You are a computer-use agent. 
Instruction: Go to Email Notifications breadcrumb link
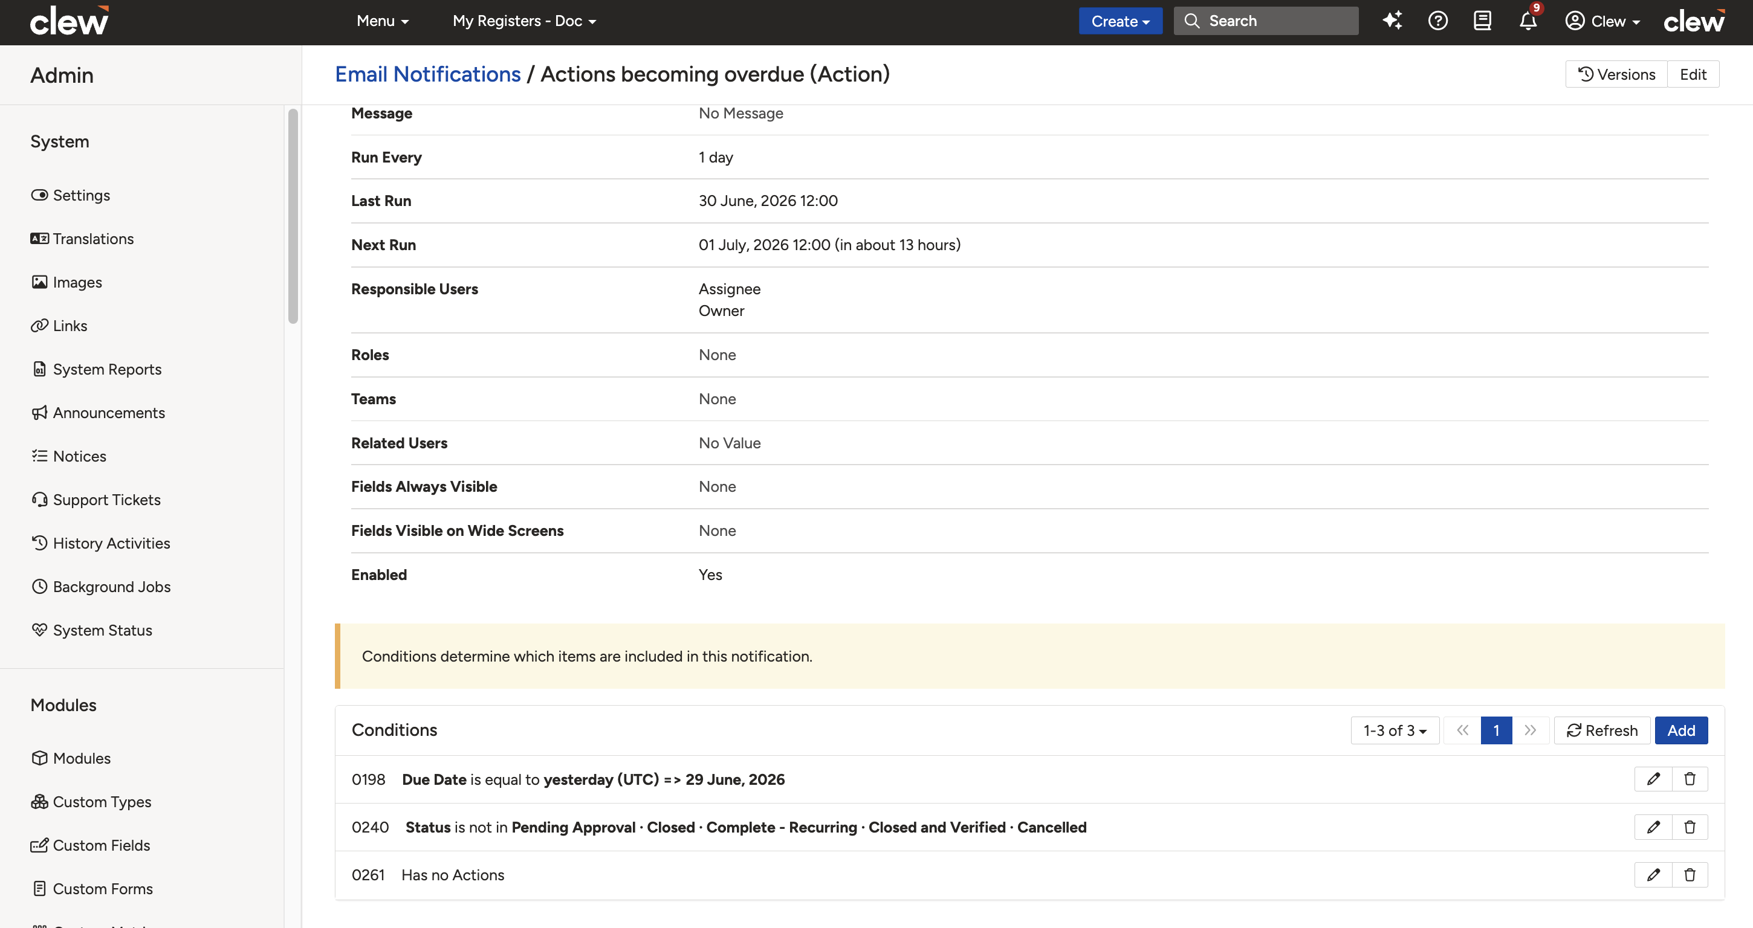427,74
